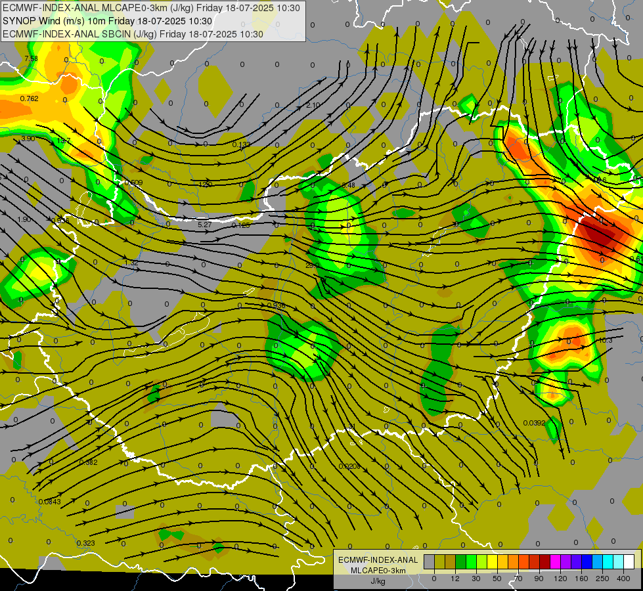Select the dark green legend swatch

click(x=460, y=562)
